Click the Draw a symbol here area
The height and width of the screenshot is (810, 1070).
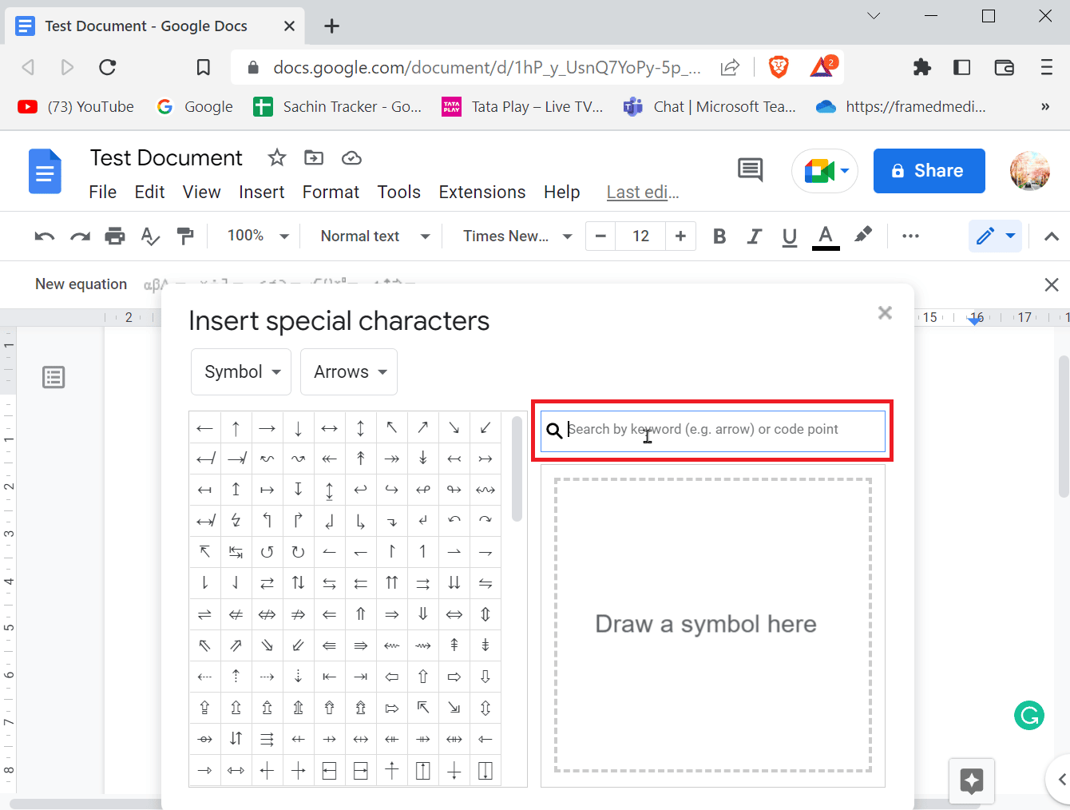tap(713, 625)
